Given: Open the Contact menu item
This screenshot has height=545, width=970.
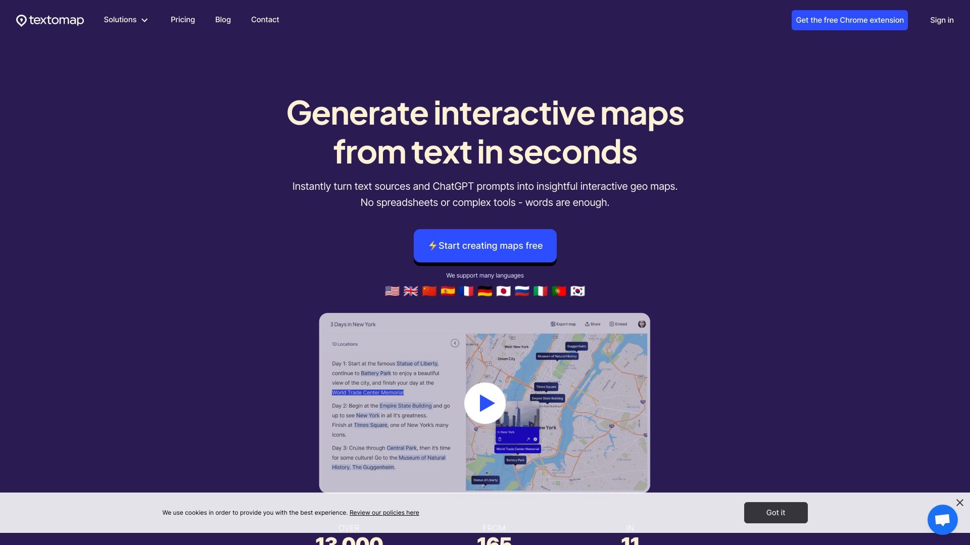Looking at the screenshot, I should pos(265,19).
